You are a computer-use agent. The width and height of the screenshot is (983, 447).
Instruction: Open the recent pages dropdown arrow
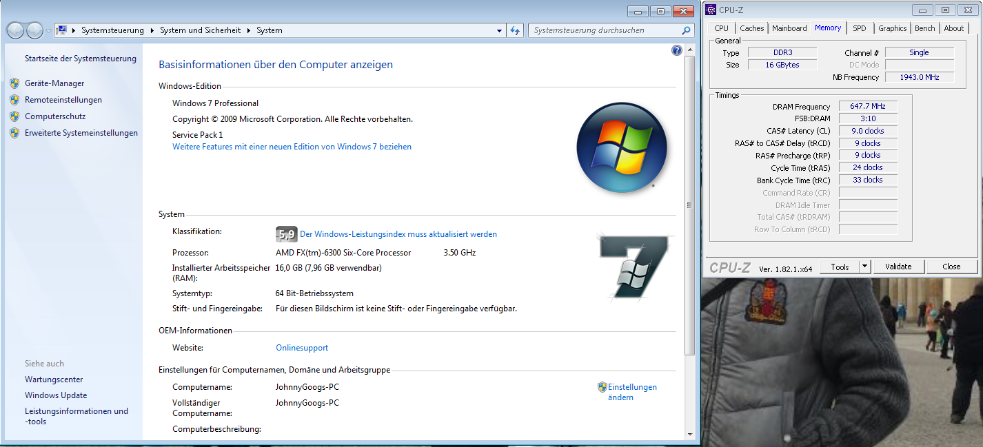point(48,31)
